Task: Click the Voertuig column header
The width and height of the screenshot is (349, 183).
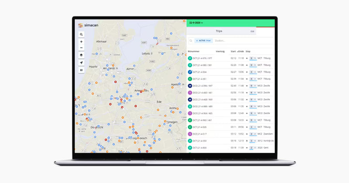Action: 220,51
